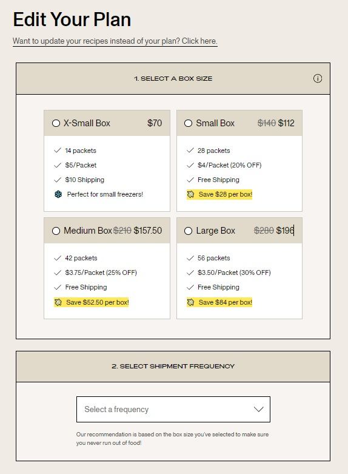This screenshot has height=474, width=348.
Task: Click the snowflake icon for small freezers
Action: 58,194
